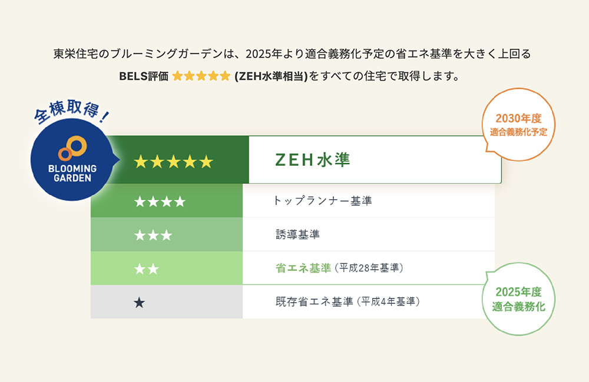Image resolution: width=589 pixels, height=382 pixels.
Task: Click the single dark star in the gray row
Action: 140,303
